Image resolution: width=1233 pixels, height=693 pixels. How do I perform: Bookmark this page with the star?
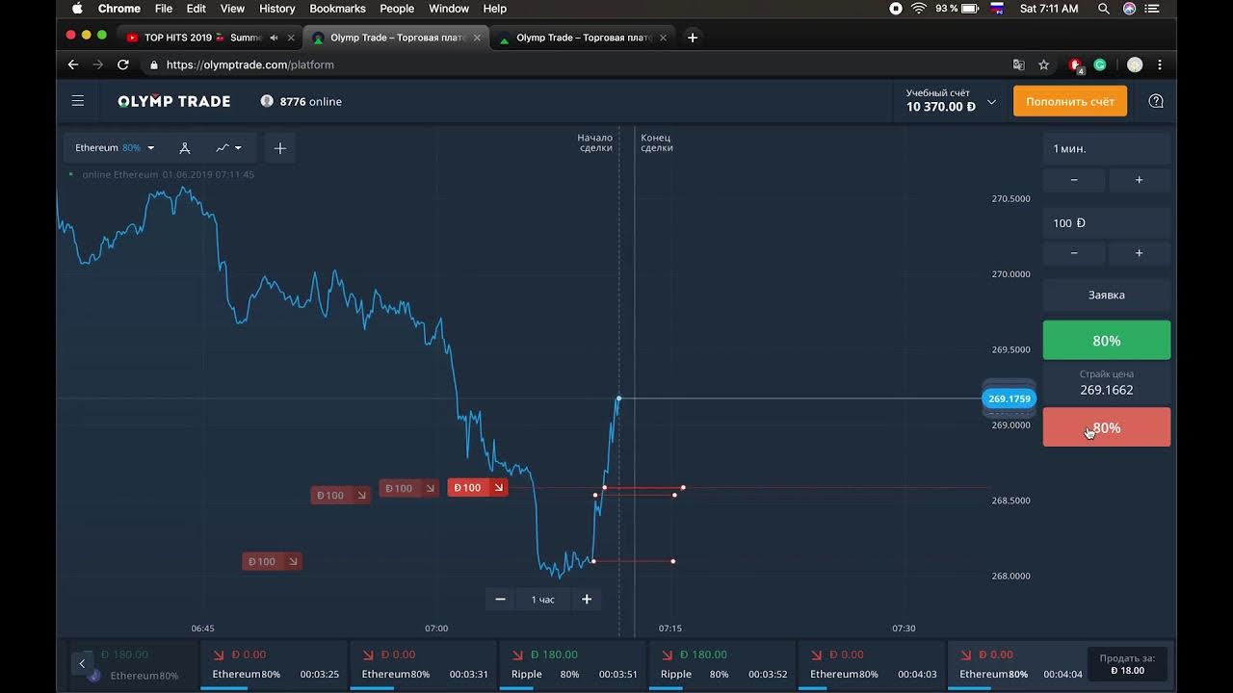(x=1043, y=64)
